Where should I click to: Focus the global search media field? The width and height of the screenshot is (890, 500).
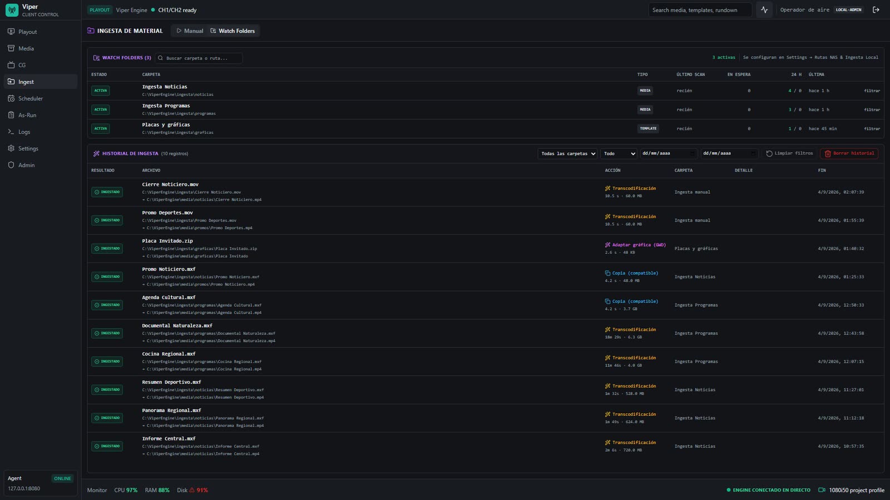coord(700,10)
